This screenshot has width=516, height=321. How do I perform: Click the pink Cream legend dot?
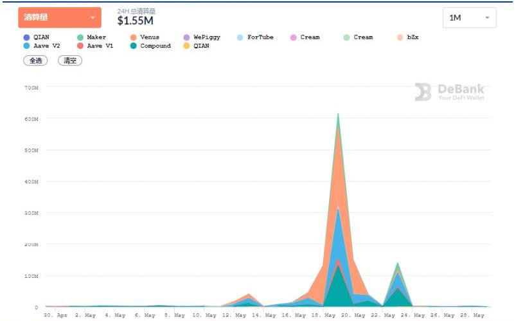click(x=293, y=37)
